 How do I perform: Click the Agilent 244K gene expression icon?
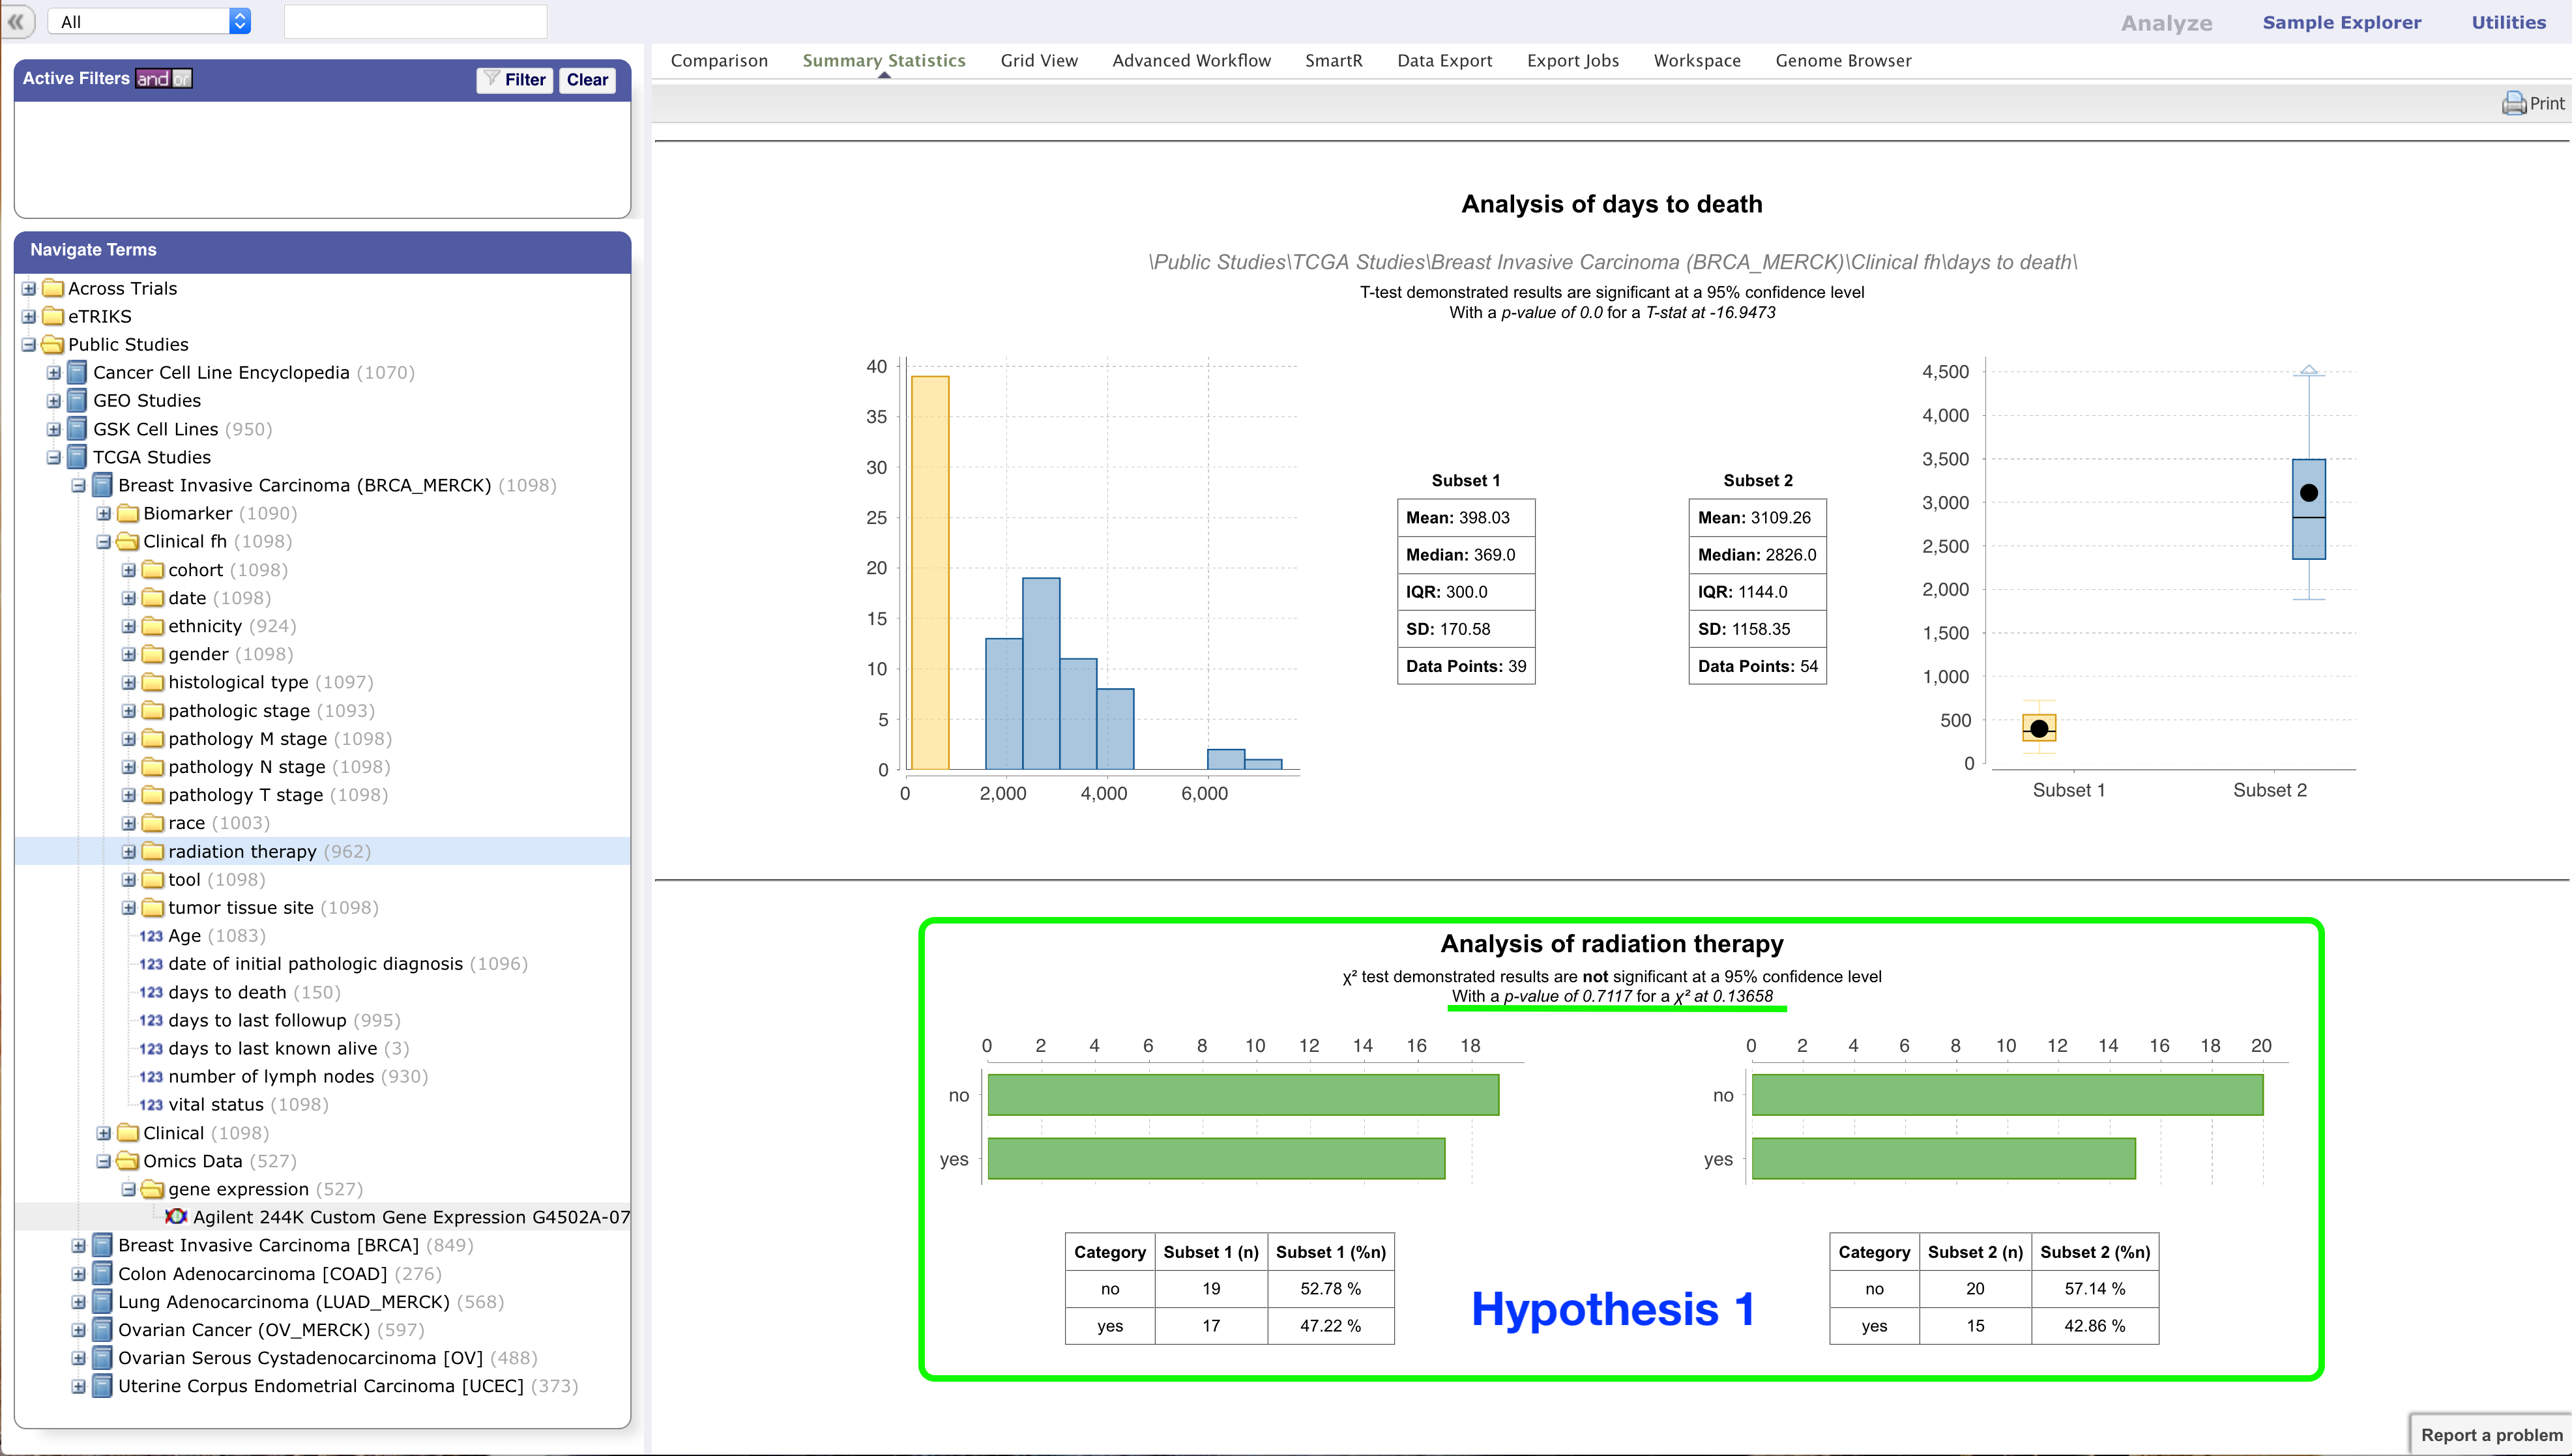pyautogui.click(x=176, y=1217)
